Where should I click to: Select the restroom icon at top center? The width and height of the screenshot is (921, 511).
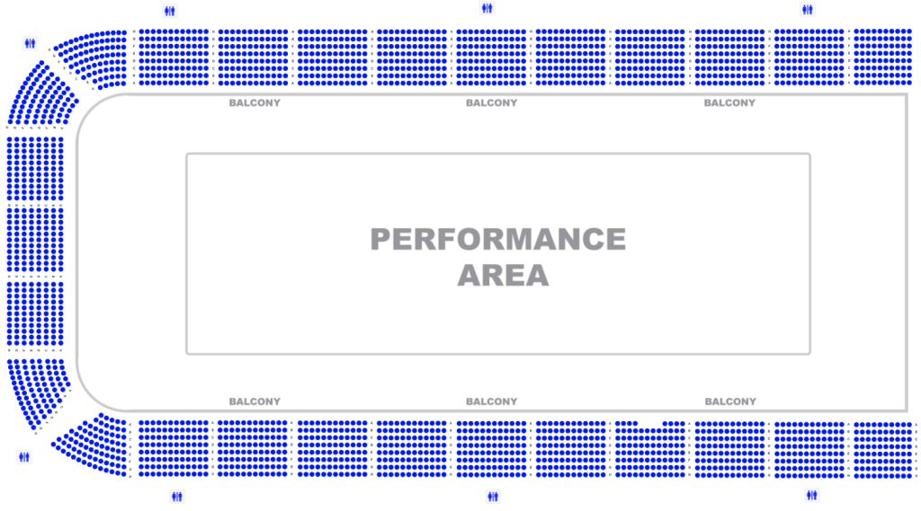click(x=487, y=8)
